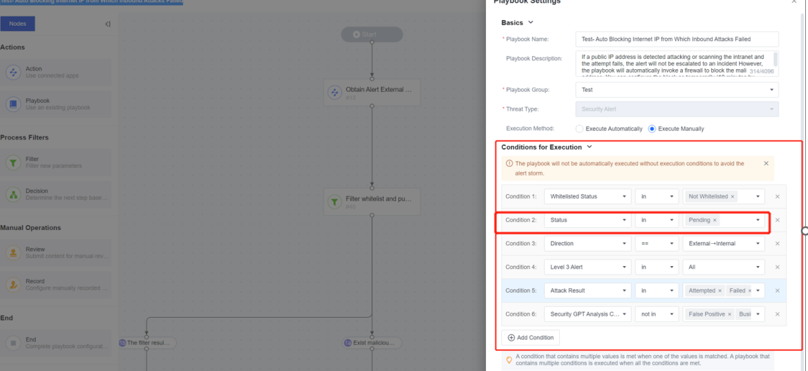Click the End node icon in sidebar
Viewport: 808px width, 371px height.
pyautogui.click(x=13, y=343)
